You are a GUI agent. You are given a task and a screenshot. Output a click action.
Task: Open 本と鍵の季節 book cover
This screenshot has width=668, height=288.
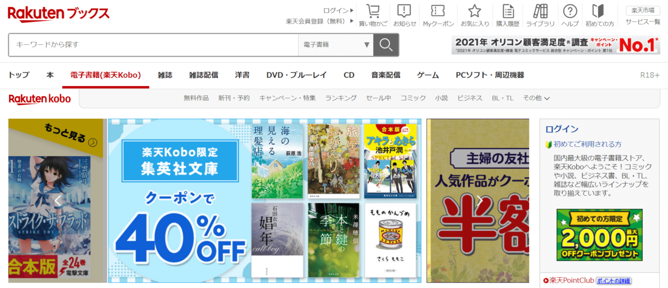pos(333,240)
